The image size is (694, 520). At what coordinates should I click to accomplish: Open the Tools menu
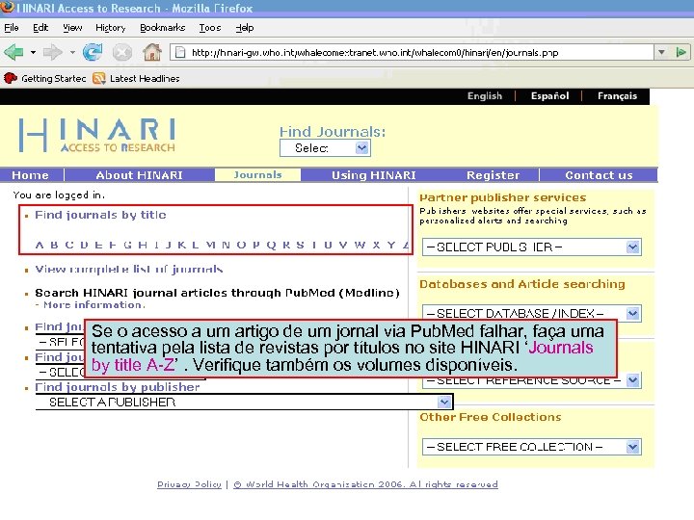tap(210, 28)
